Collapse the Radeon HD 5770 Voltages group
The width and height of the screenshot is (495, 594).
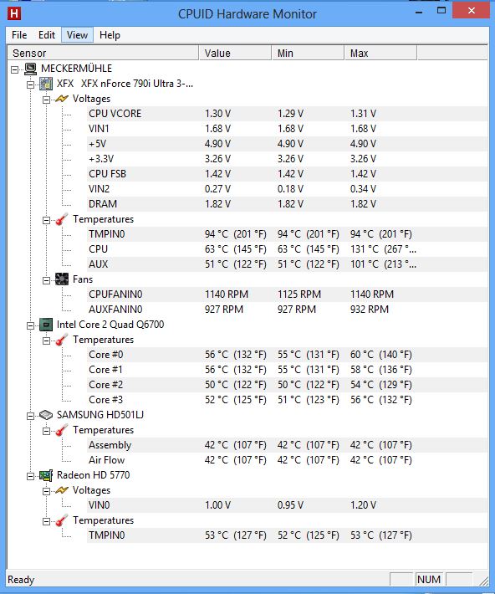tap(46, 491)
